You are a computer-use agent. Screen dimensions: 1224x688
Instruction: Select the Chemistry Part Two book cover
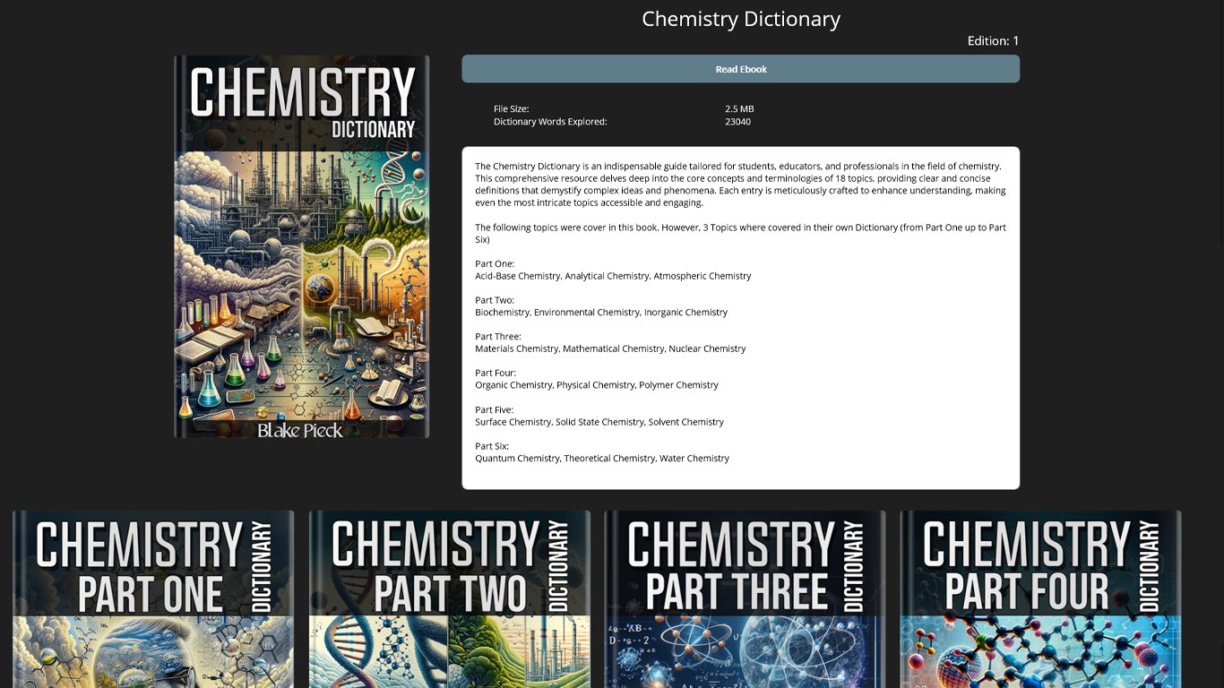click(449, 598)
